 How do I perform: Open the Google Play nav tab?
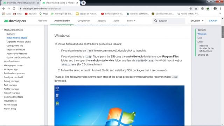84,21
